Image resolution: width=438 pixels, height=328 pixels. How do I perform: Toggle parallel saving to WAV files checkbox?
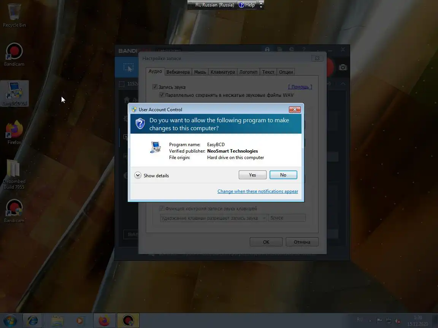pyautogui.click(x=162, y=95)
